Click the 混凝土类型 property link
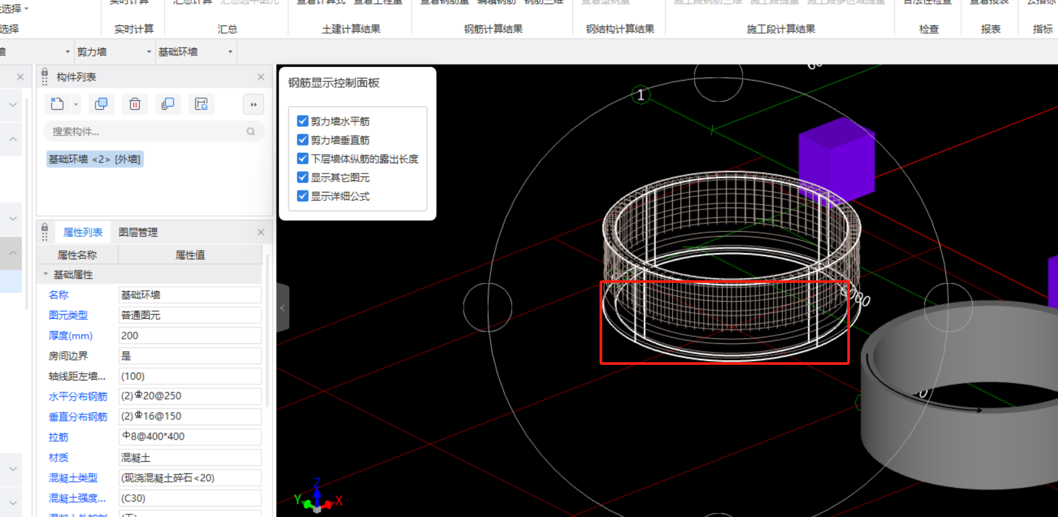The image size is (1058, 517). tap(73, 478)
